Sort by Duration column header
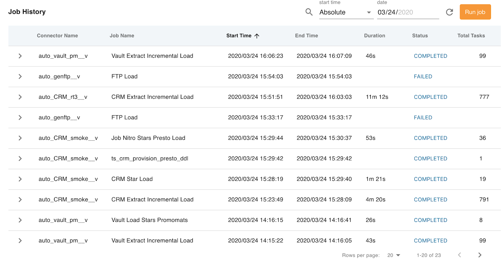The height and width of the screenshot is (263, 502). (374, 36)
